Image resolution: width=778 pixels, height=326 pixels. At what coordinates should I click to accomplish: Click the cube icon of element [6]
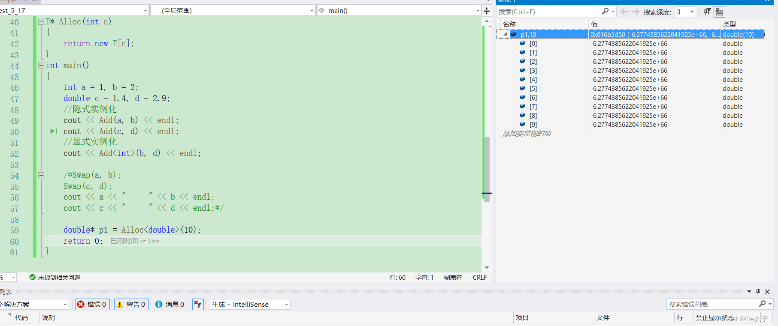point(522,97)
